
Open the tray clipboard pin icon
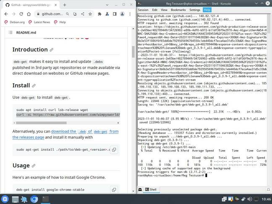(x=243, y=199)
